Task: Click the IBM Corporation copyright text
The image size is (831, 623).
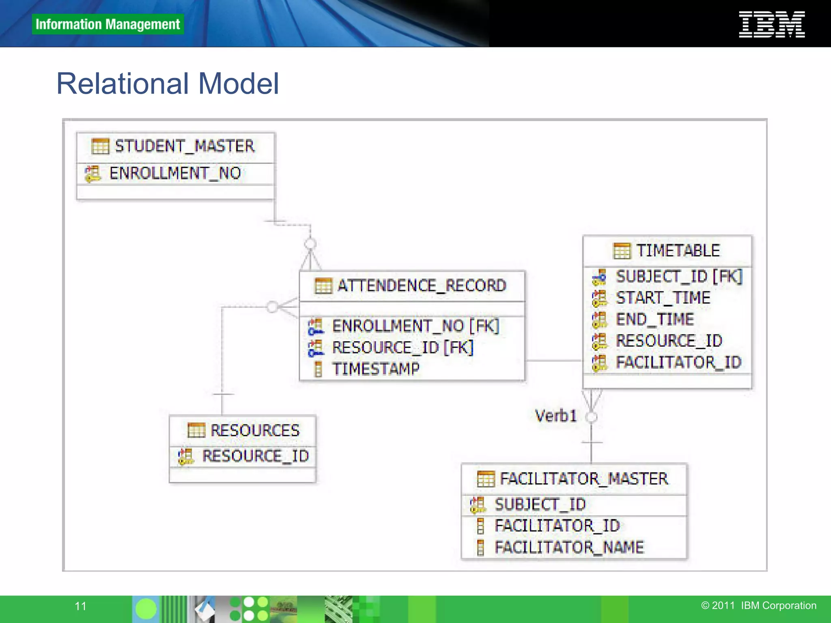Action: pos(758,606)
